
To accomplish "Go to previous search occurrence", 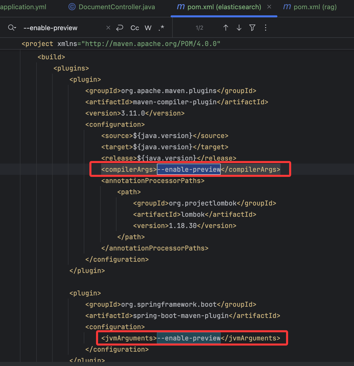I will point(226,28).
